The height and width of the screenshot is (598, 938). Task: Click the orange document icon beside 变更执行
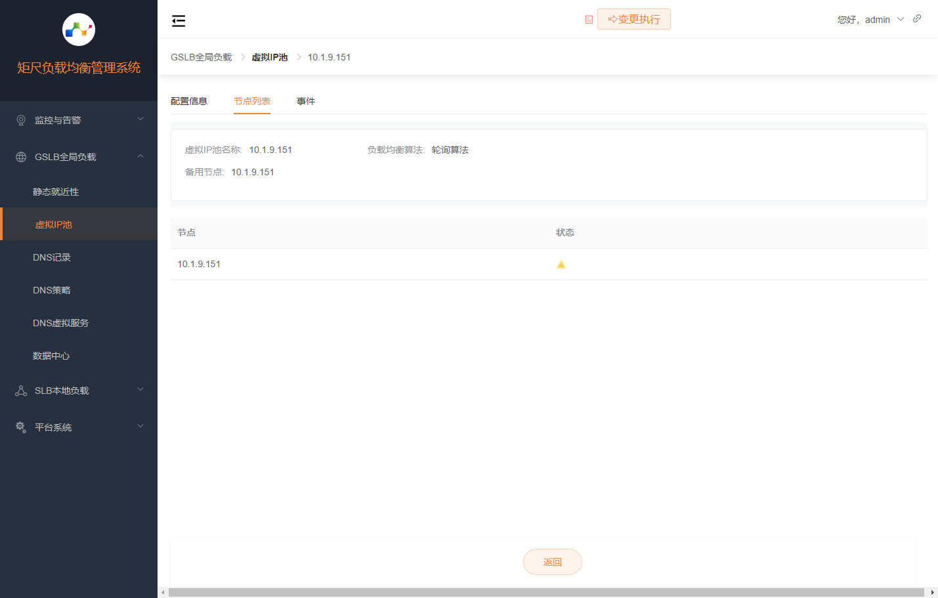[589, 20]
